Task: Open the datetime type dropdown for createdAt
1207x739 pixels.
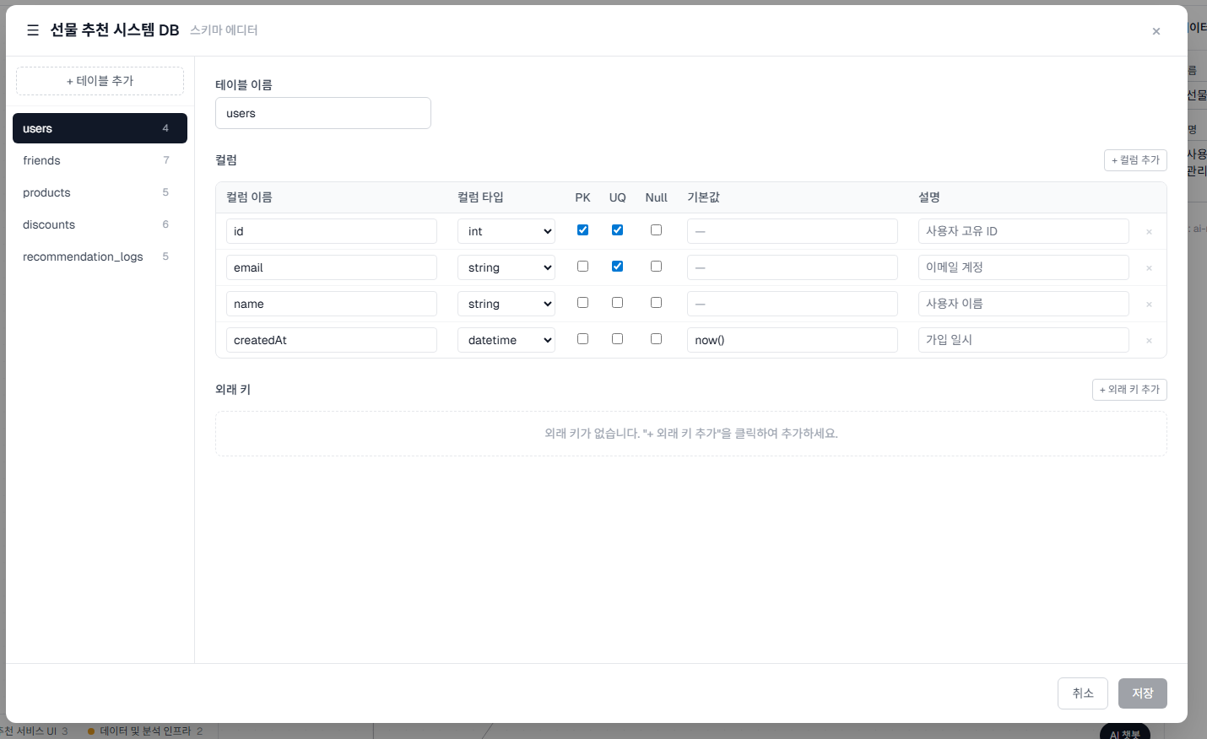Action: click(x=506, y=340)
